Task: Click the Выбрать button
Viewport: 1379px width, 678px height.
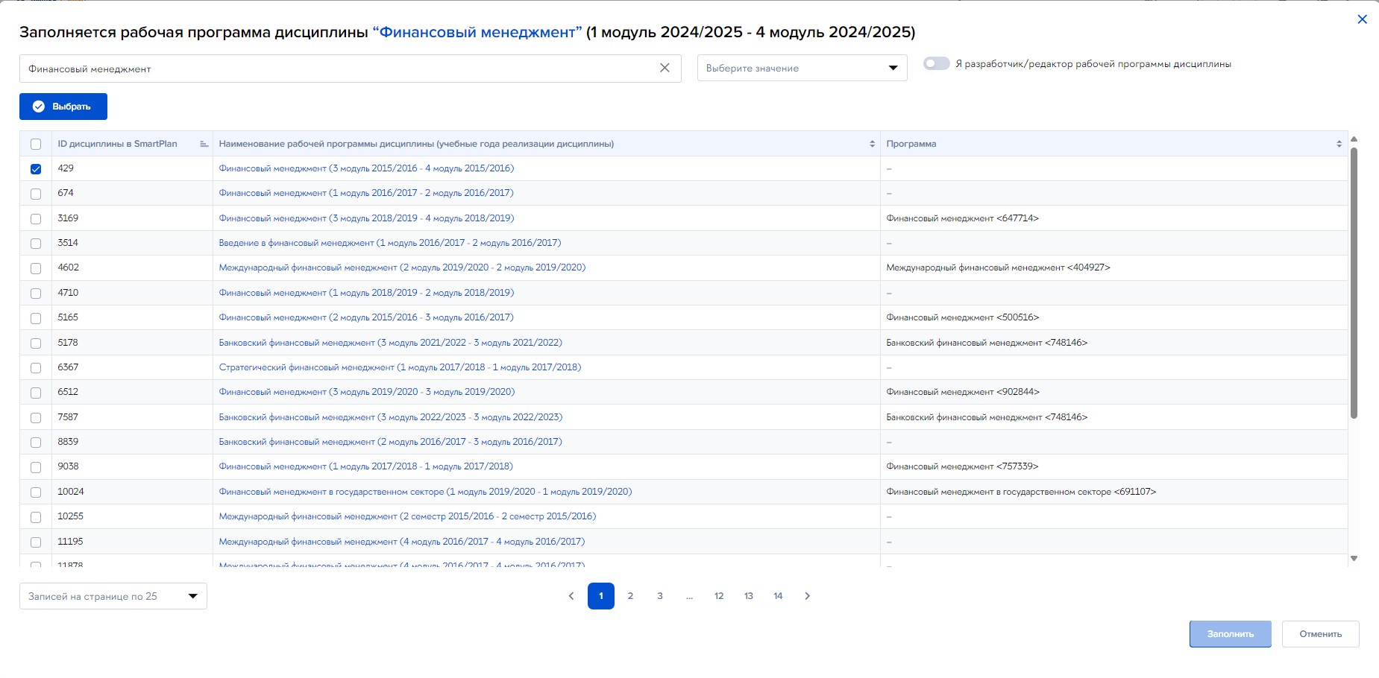Action: [x=63, y=107]
